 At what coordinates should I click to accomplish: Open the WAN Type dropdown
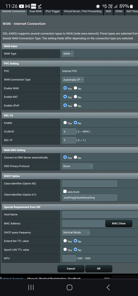[x=68, y=54]
